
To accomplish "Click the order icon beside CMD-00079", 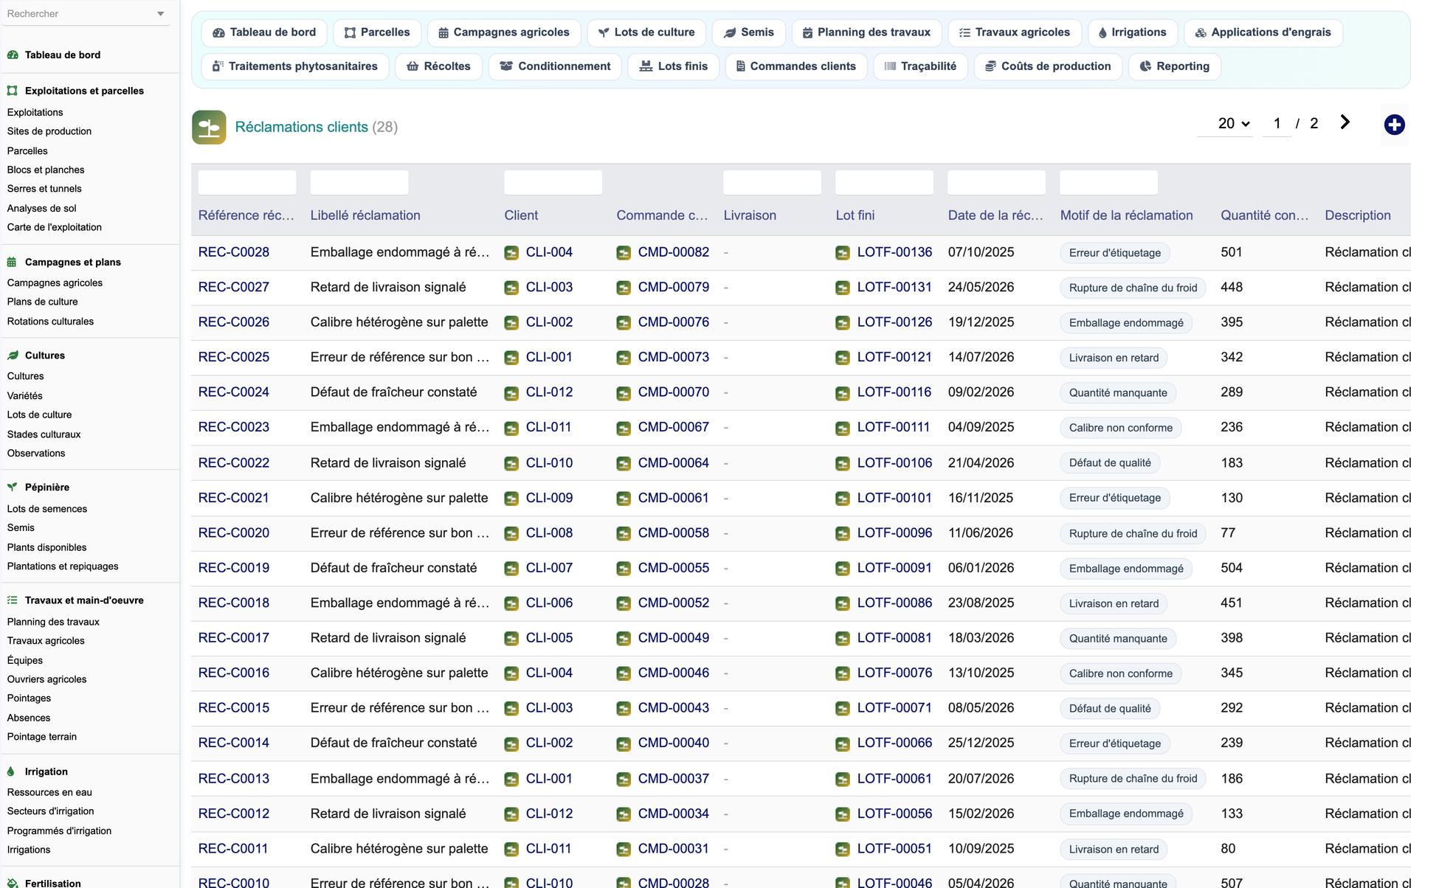I will pos(624,288).
